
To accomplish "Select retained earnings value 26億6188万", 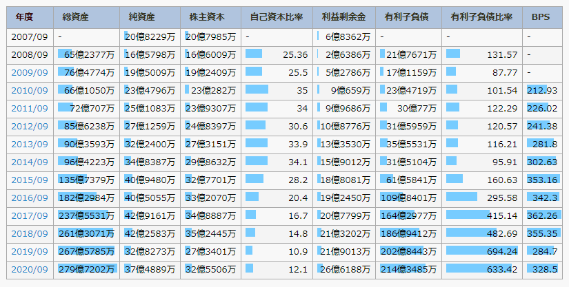I will 345,270.
